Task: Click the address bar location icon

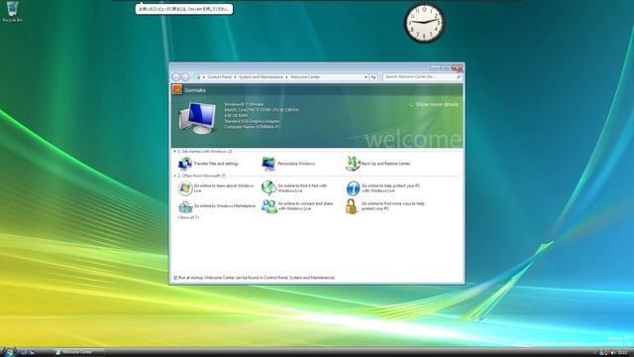Action: [197, 76]
